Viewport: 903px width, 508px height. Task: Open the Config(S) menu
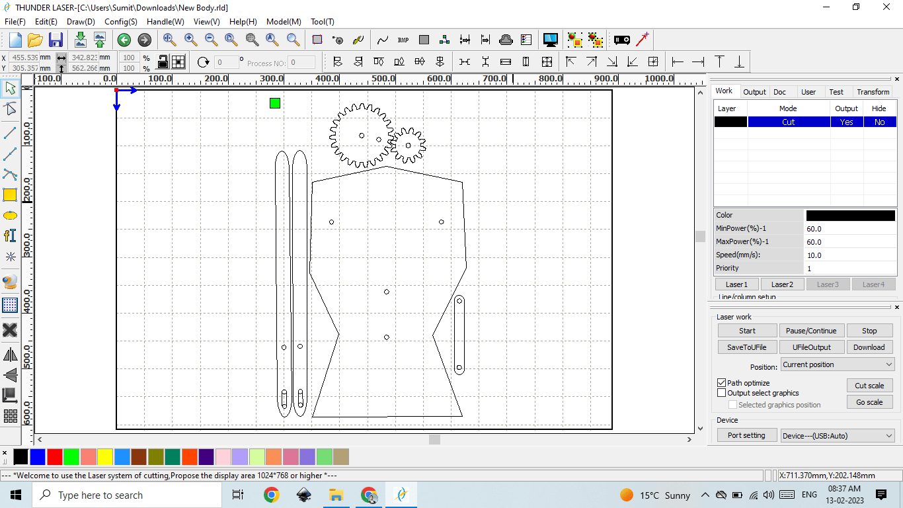click(121, 22)
